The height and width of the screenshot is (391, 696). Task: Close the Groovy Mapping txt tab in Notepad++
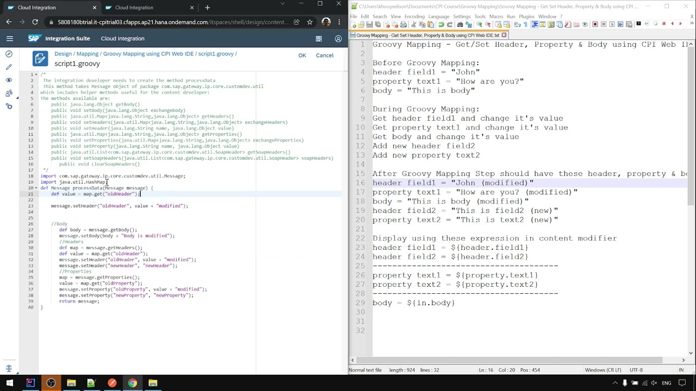click(504, 35)
